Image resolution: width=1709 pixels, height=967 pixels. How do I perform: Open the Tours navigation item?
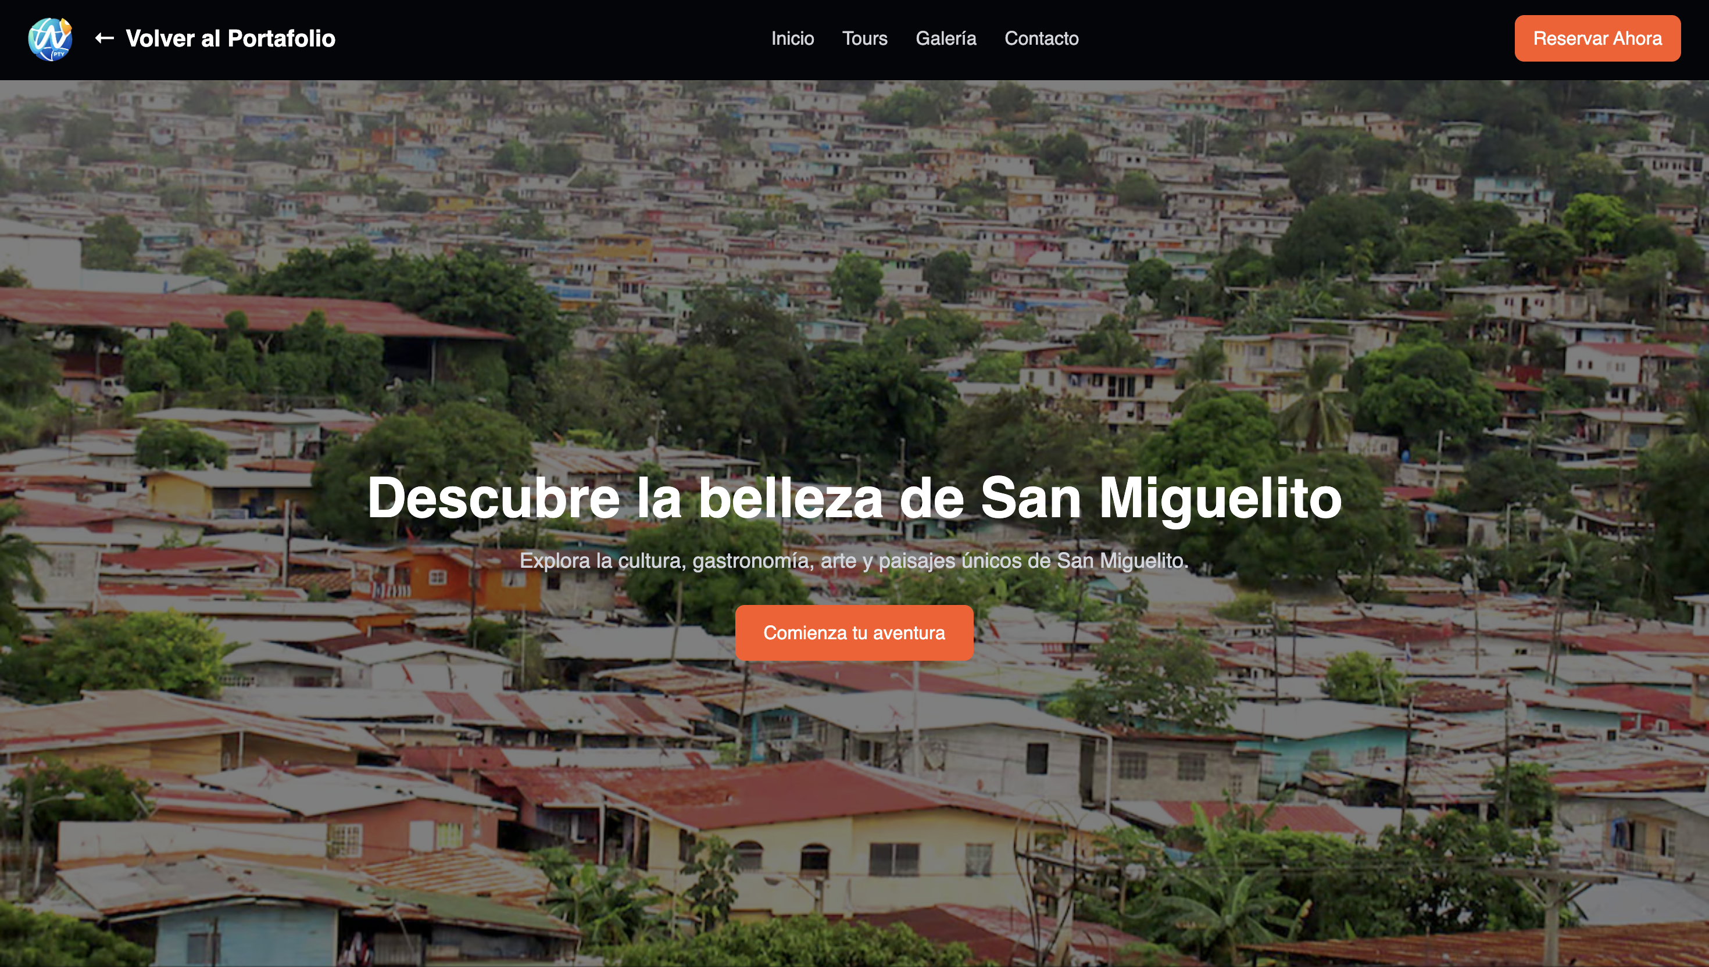(x=865, y=38)
